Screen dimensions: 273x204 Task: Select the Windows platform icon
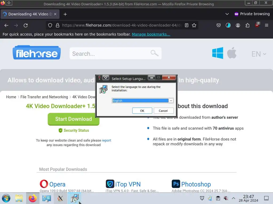(218, 53)
